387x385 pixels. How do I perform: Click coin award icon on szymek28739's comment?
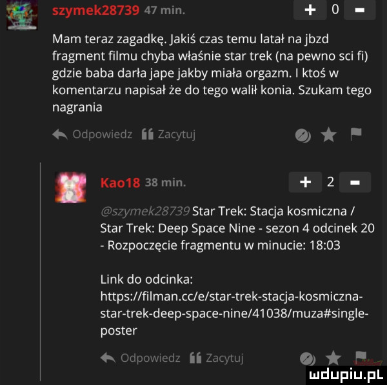point(303,137)
